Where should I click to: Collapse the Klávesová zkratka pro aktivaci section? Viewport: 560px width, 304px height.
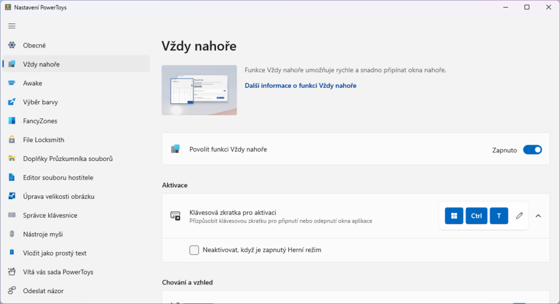pos(538,216)
